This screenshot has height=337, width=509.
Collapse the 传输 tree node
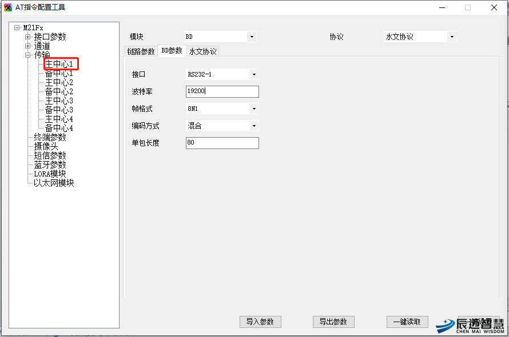pos(27,55)
